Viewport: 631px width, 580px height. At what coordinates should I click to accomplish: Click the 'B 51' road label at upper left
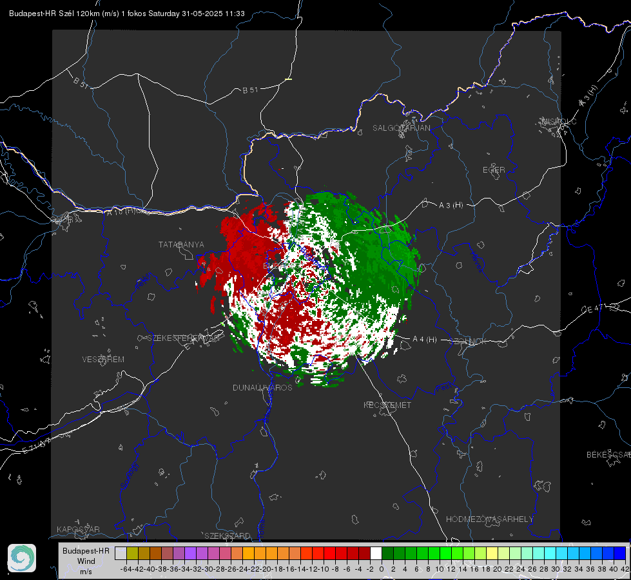point(81,82)
